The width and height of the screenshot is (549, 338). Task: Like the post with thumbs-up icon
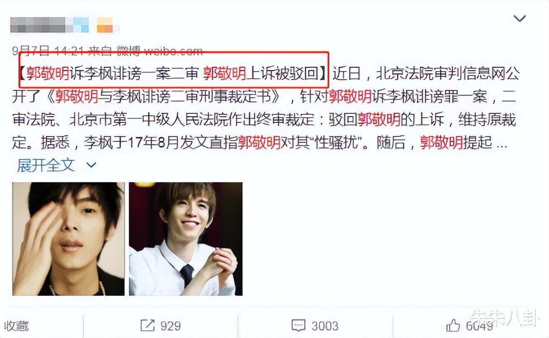[453, 326]
